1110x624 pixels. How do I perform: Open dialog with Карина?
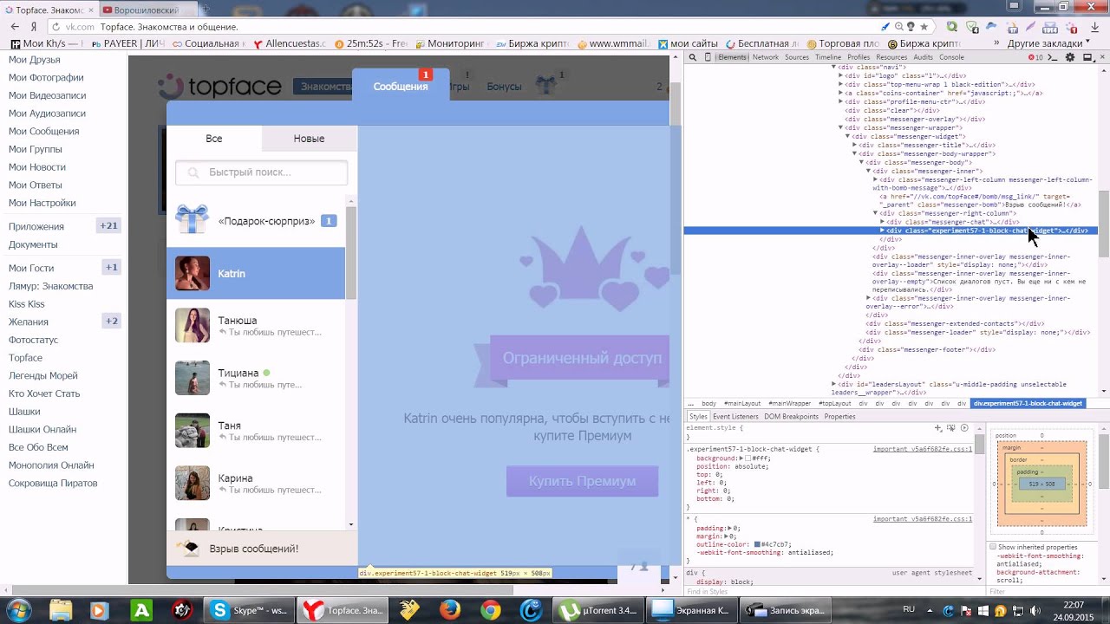coord(256,484)
